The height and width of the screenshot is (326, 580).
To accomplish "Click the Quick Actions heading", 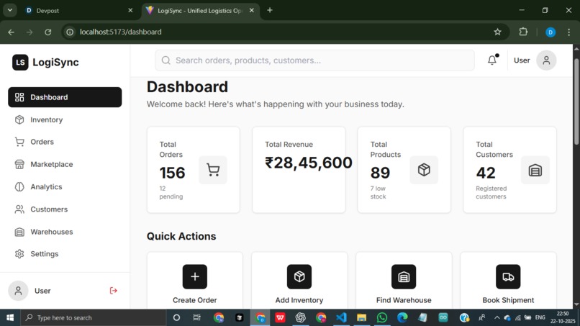I will tap(181, 236).
